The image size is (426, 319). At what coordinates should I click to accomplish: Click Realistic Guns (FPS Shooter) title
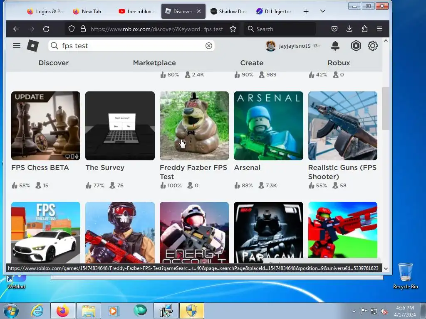tap(342, 172)
